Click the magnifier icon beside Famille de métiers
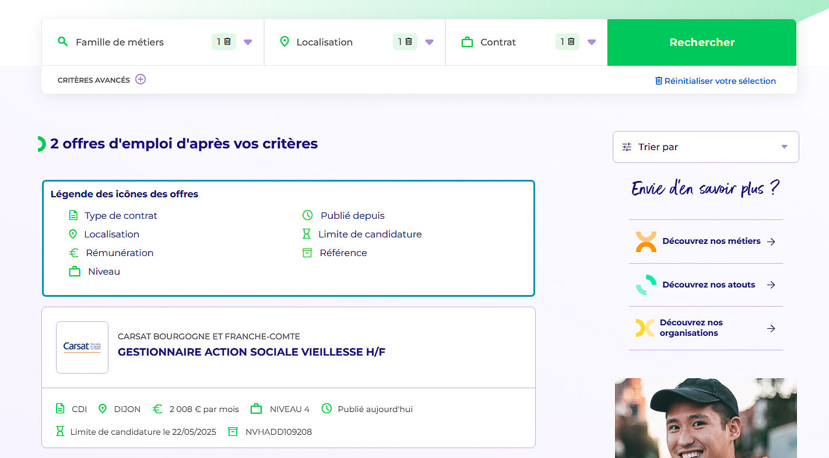The height and width of the screenshot is (458, 829). point(63,42)
